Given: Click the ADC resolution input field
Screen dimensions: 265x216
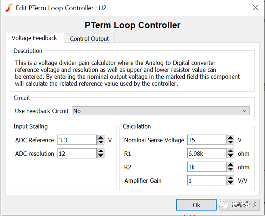Looking at the screenshot, I should point(77,153).
